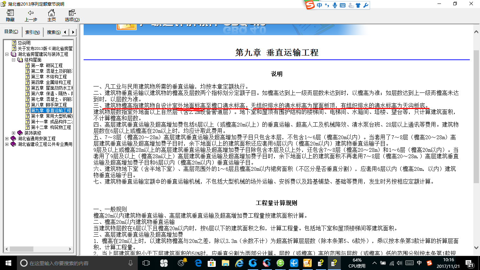Open the Sogou toolbox wrench icon
The height and width of the screenshot is (270, 480).
click(365, 5)
